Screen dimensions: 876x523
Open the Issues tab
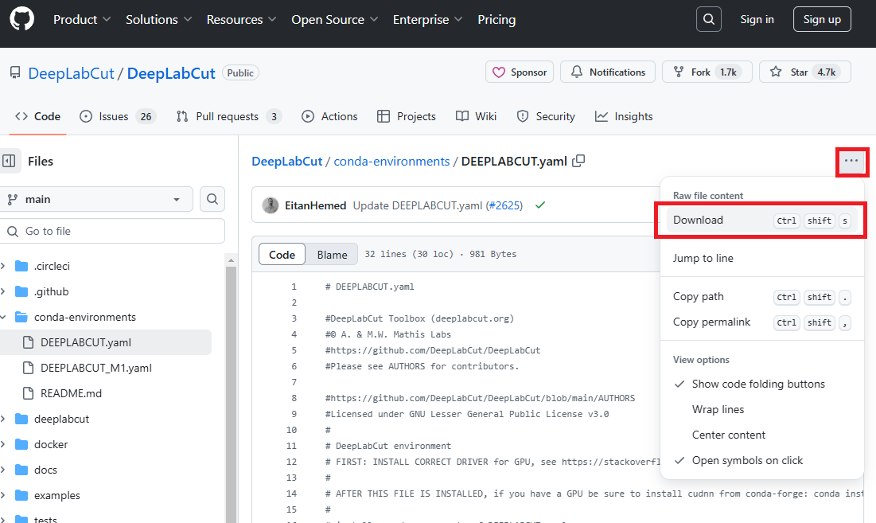click(118, 116)
